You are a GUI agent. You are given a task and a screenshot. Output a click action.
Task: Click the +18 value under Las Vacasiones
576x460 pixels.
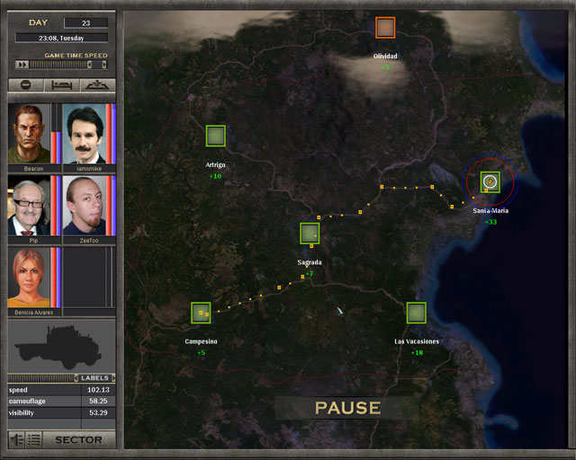coord(417,353)
